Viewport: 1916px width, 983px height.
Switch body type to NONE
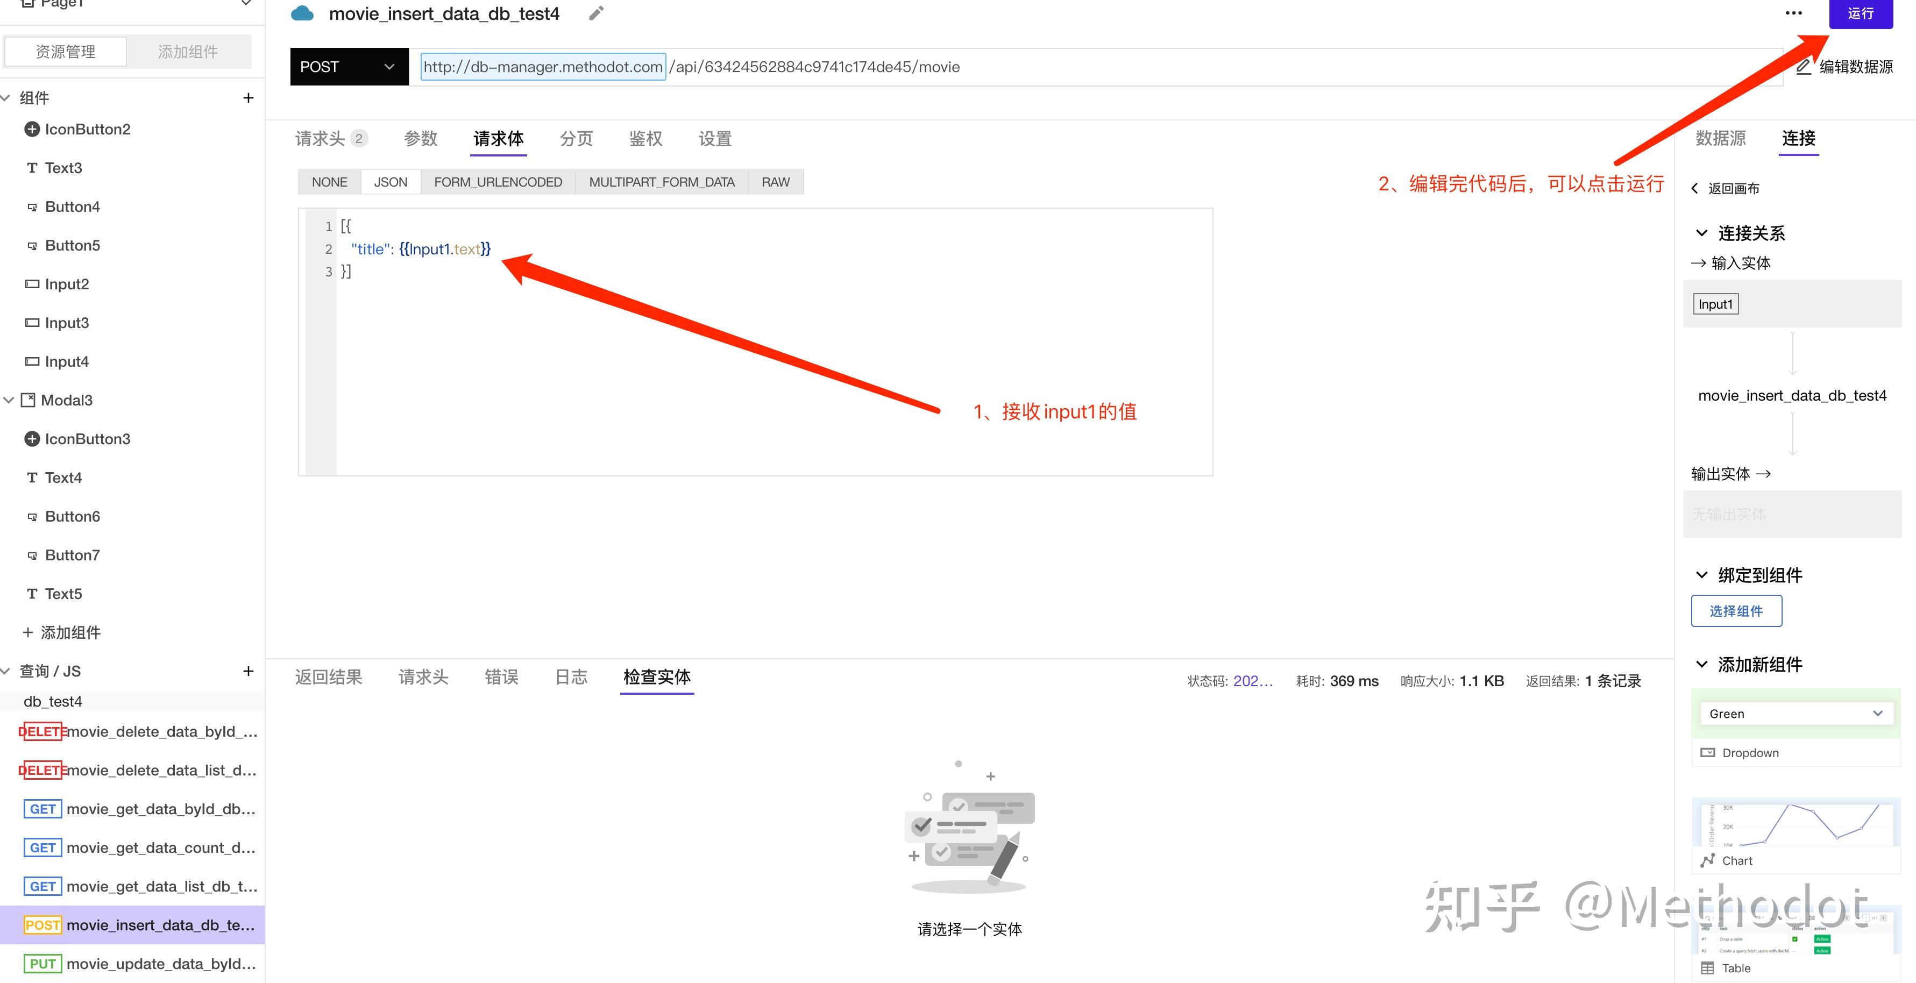click(x=329, y=182)
